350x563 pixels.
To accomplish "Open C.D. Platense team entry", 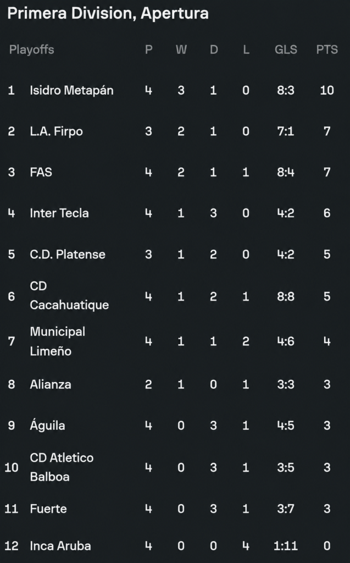I will coord(175,254).
